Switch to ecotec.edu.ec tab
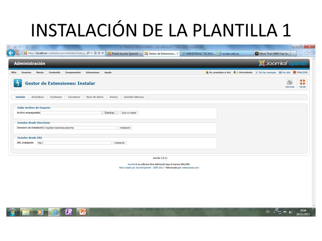322x241 pixels. (235, 54)
